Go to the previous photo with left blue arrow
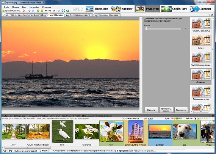The image size is (216, 154). click(x=29, y=11)
